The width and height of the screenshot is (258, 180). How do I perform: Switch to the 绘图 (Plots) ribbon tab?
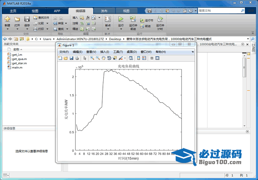coord(35,11)
